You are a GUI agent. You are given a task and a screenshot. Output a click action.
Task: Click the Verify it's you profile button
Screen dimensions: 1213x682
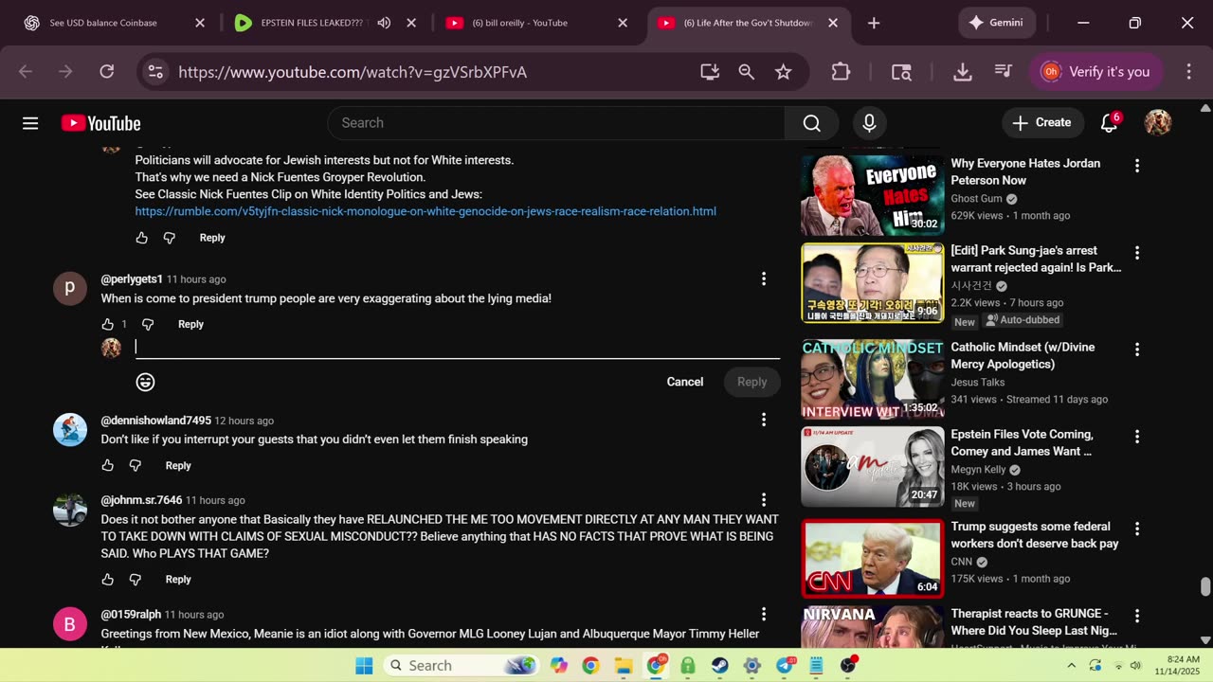click(x=1096, y=72)
